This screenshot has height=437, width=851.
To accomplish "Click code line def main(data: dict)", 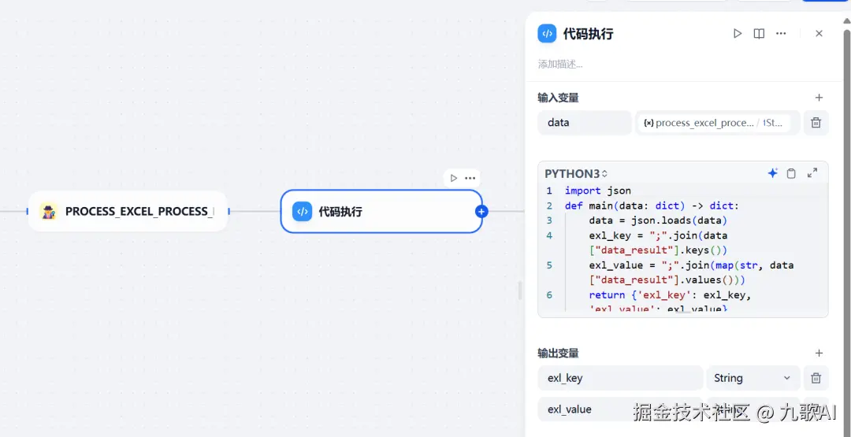I will click(x=652, y=206).
